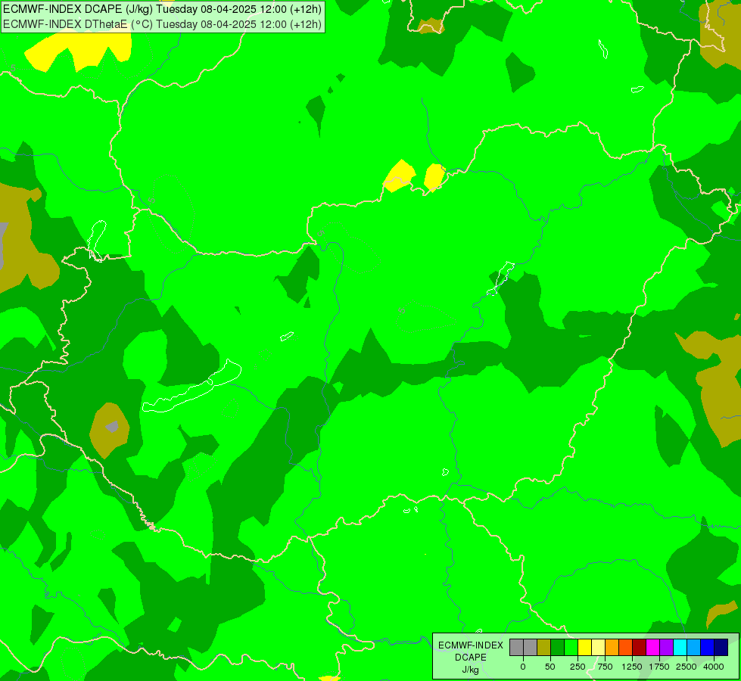Click the navy legend swatch above 4000
The height and width of the screenshot is (681, 741).
click(721, 648)
